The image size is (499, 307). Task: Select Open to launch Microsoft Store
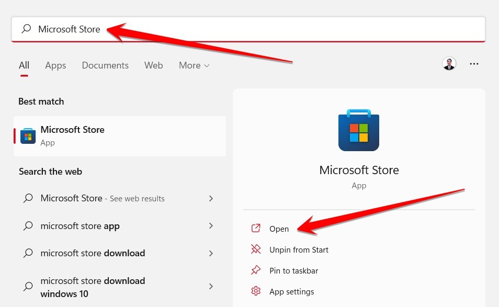click(279, 229)
